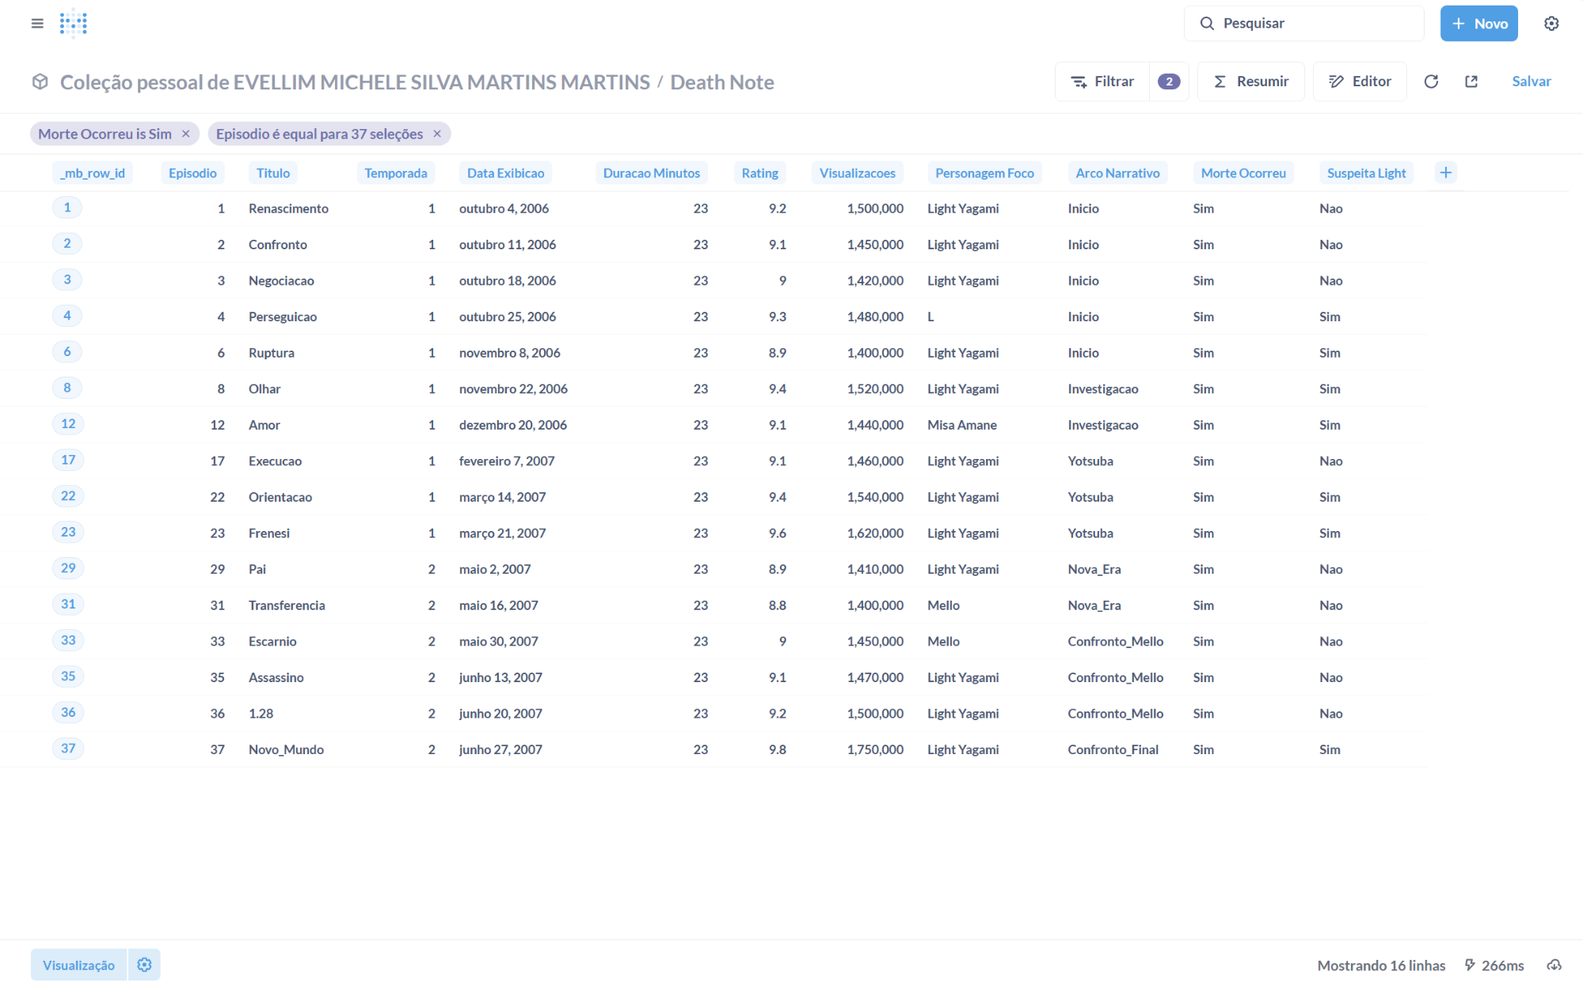Open the Visualizacoes column header menu
The width and height of the screenshot is (1583, 986).
(x=857, y=173)
